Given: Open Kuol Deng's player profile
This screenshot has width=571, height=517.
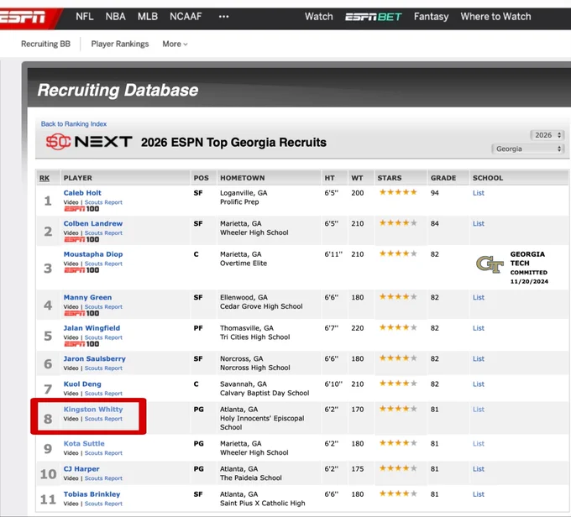Looking at the screenshot, I should click(82, 384).
